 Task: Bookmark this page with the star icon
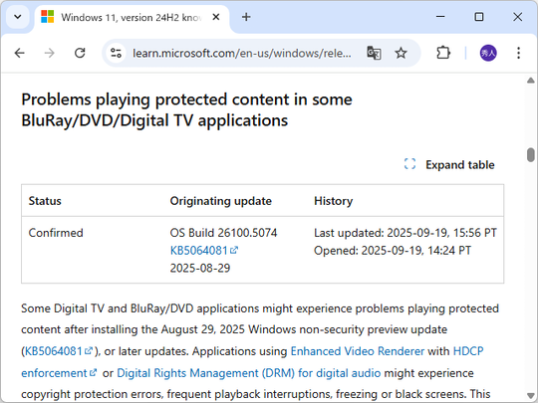coord(401,53)
